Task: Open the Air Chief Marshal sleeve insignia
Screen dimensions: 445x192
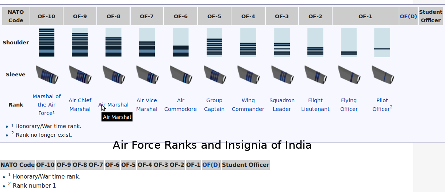Action: pos(80,75)
